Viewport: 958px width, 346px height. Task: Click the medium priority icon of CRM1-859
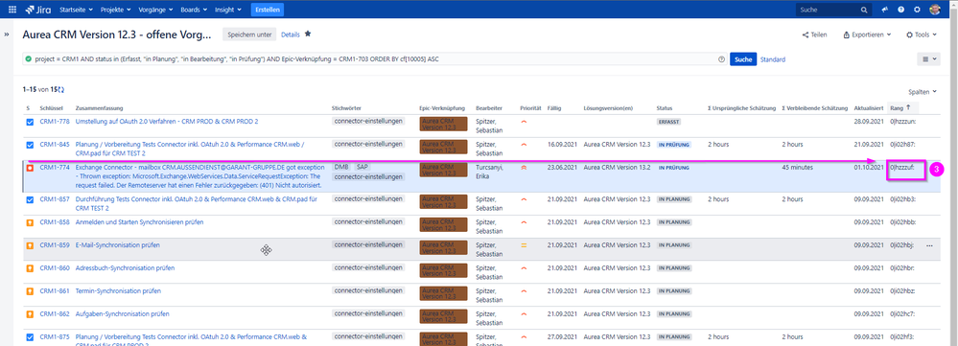tap(524, 245)
